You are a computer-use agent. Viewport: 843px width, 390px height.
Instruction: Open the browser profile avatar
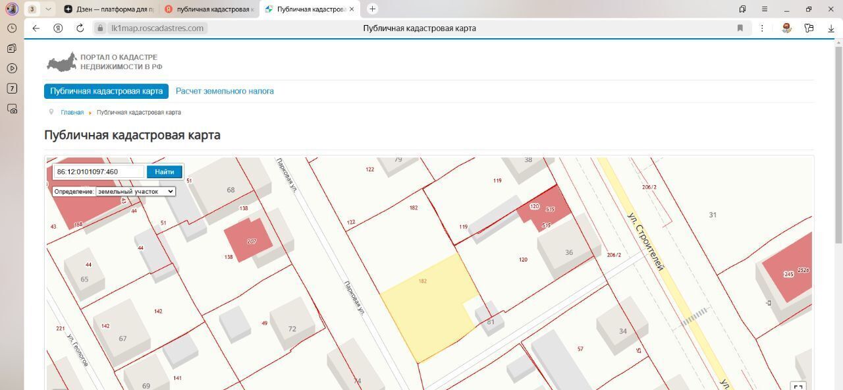click(12, 9)
